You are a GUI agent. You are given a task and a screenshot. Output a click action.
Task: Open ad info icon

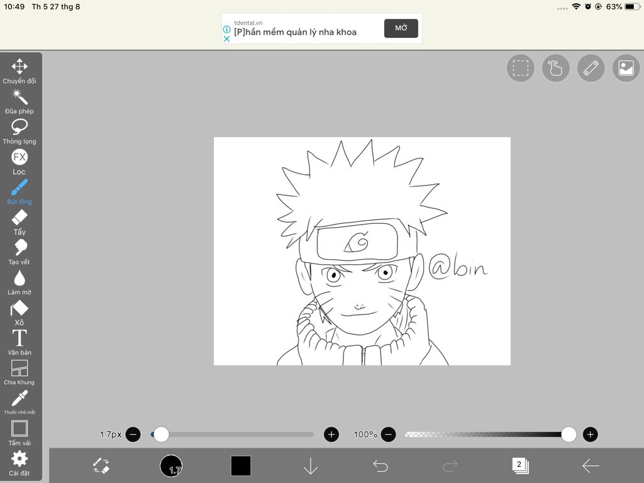click(226, 29)
